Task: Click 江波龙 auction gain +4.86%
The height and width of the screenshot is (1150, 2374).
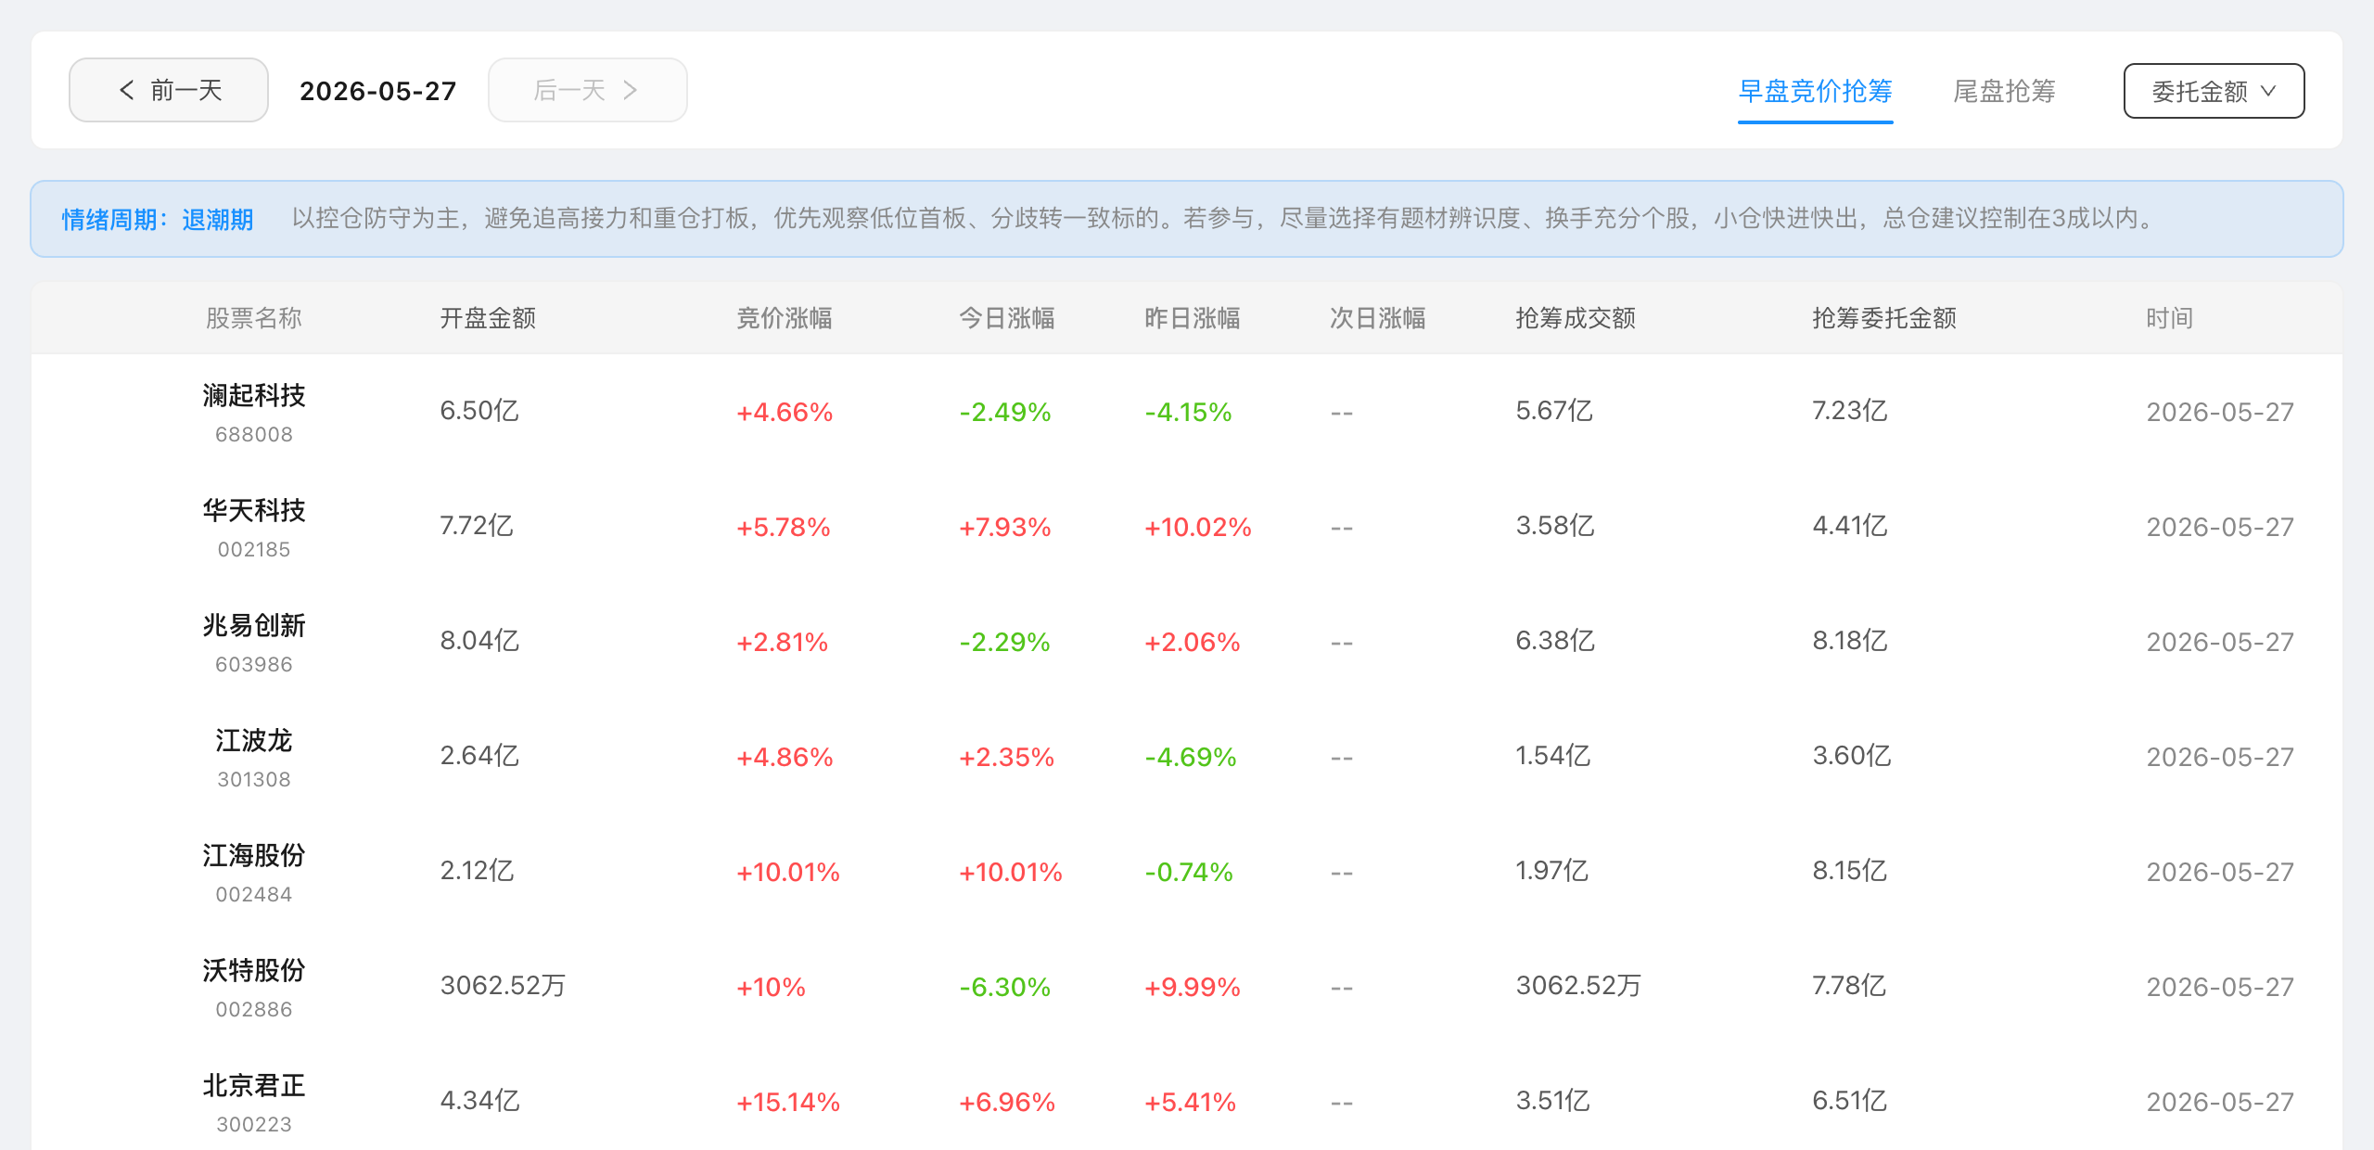Action: tap(785, 757)
